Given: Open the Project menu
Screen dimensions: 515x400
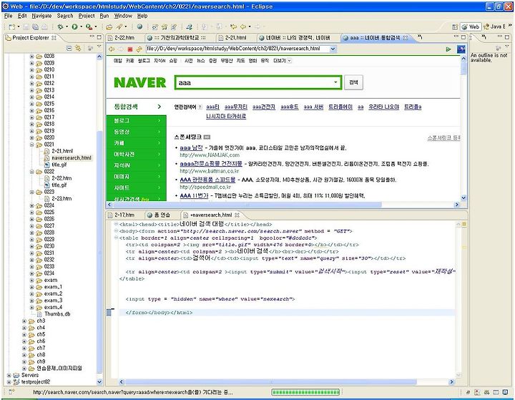Looking at the screenshot, I should coord(87,16).
